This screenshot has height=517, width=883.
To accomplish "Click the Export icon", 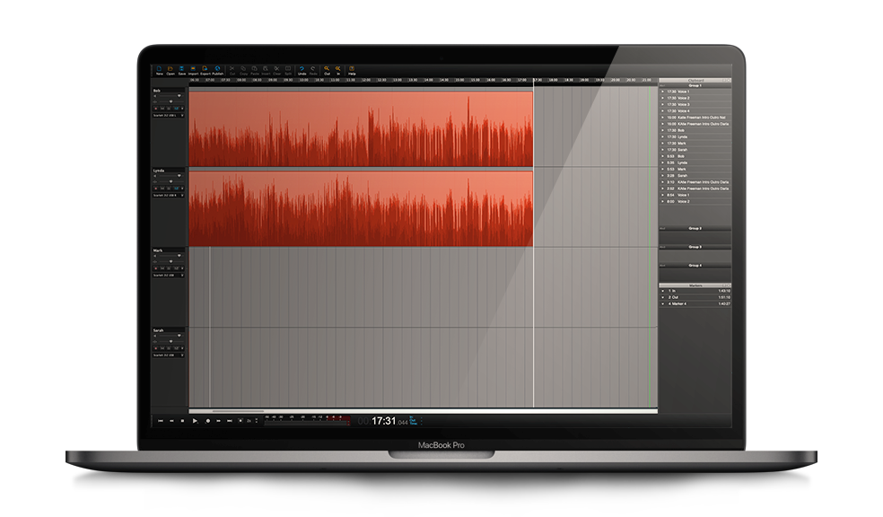I will pyautogui.click(x=205, y=68).
